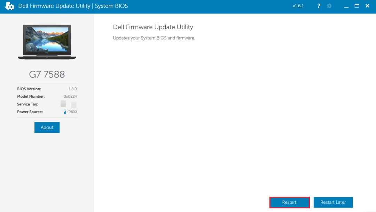Click the BIOS Version value 1.8.0

pyautogui.click(x=73, y=89)
